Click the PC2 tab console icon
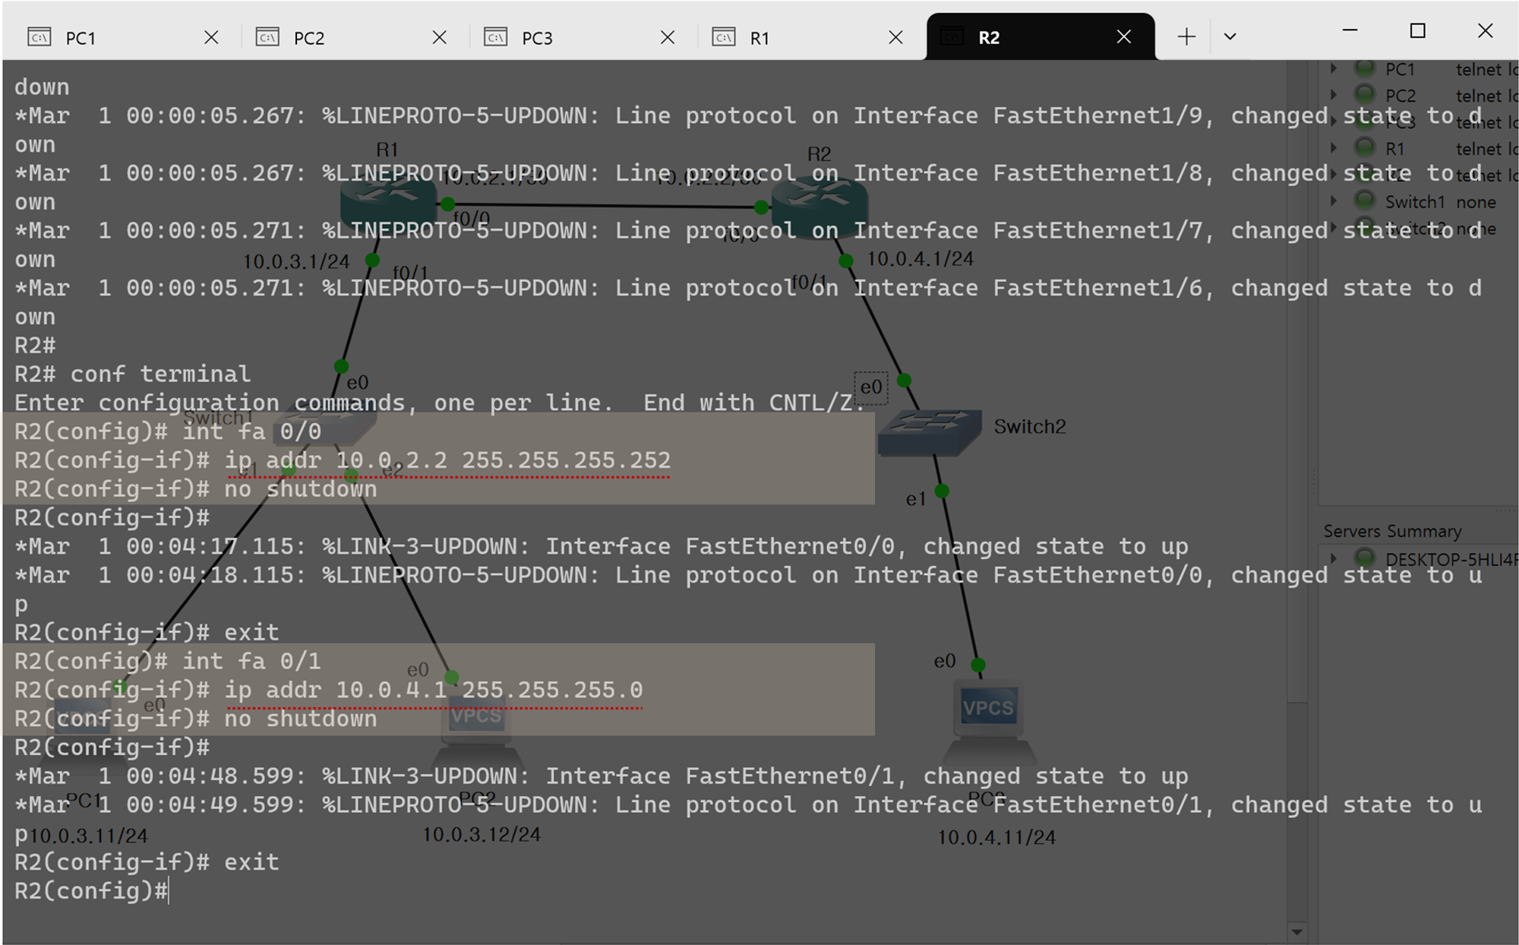This screenshot has height=945, width=1519. click(267, 36)
